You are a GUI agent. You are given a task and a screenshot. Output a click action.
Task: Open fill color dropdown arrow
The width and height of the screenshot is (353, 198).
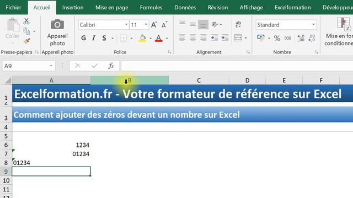click(151, 38)
